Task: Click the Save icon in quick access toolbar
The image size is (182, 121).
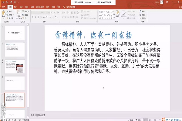Action: click(2, 2)
